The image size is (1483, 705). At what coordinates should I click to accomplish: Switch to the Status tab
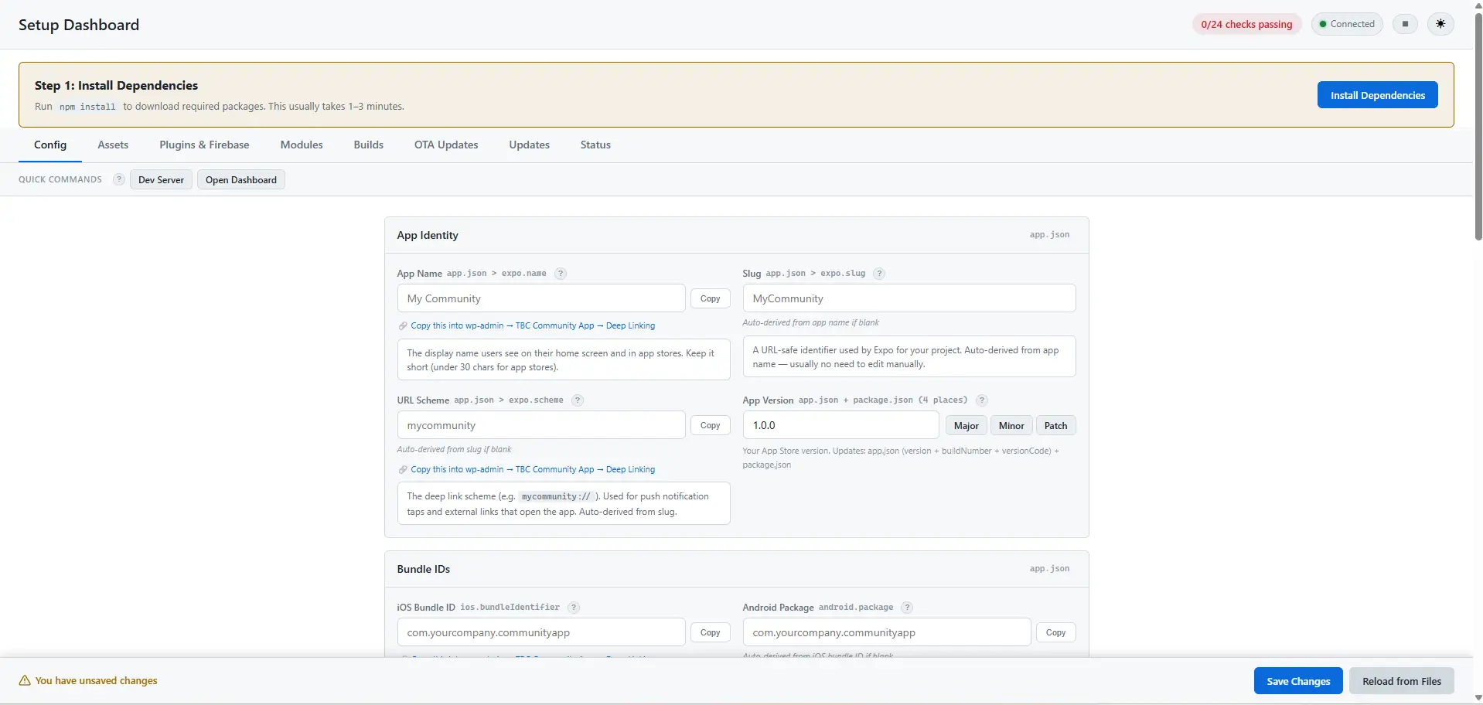595,145
